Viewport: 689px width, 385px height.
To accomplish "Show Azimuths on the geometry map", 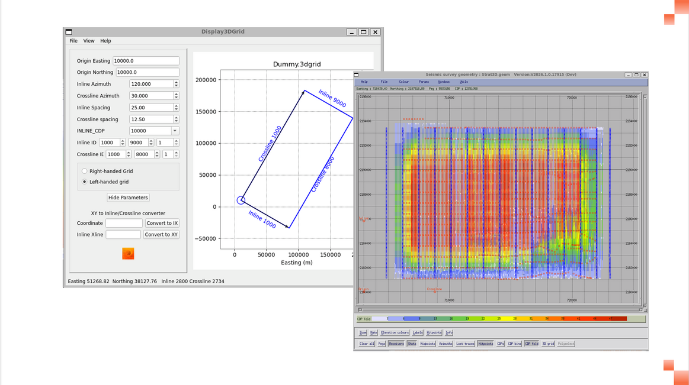I will [446, 344].
